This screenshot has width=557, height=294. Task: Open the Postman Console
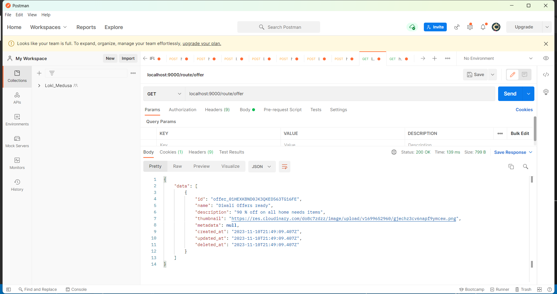coord(76,289)
